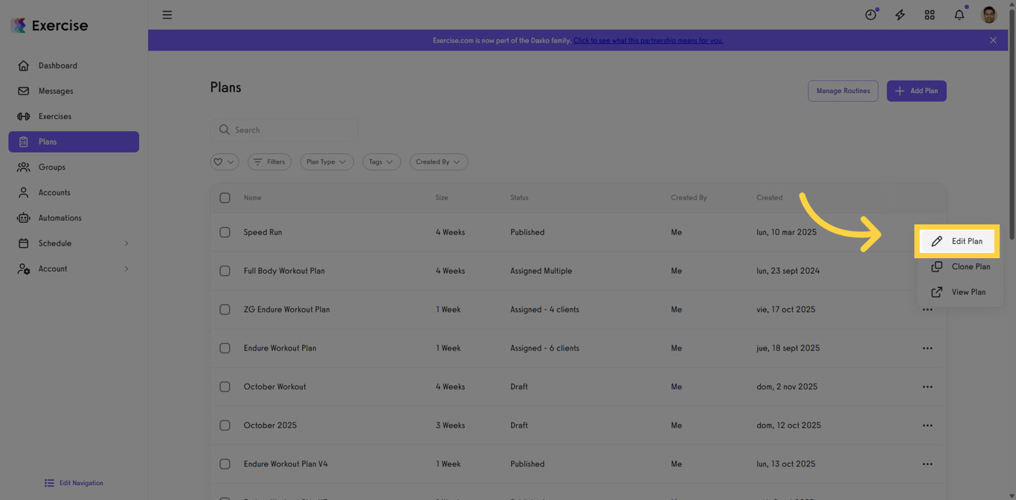
Task: Check the Speed Run plan checkbox
Action: click(x=225, y=232)
